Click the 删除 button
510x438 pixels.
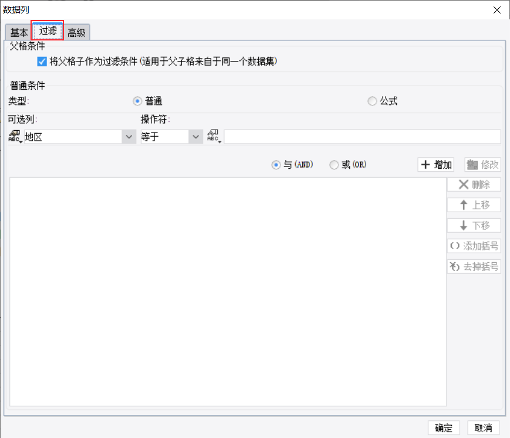(x=474, y=185)
